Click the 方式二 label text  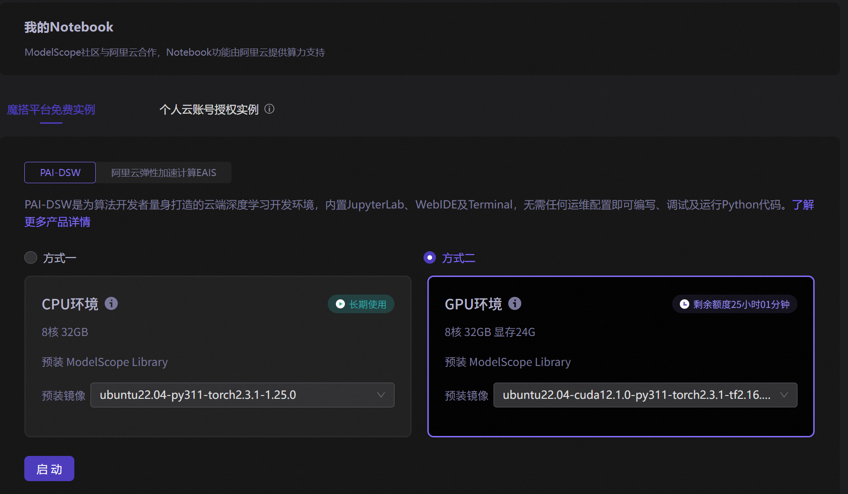click(458, 258)
